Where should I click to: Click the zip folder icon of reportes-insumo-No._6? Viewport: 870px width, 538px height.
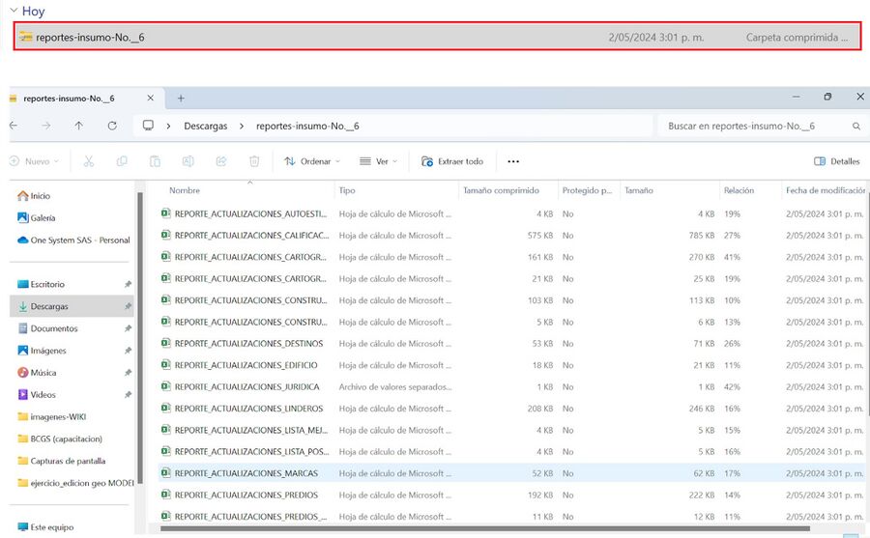tap(25, 37)
